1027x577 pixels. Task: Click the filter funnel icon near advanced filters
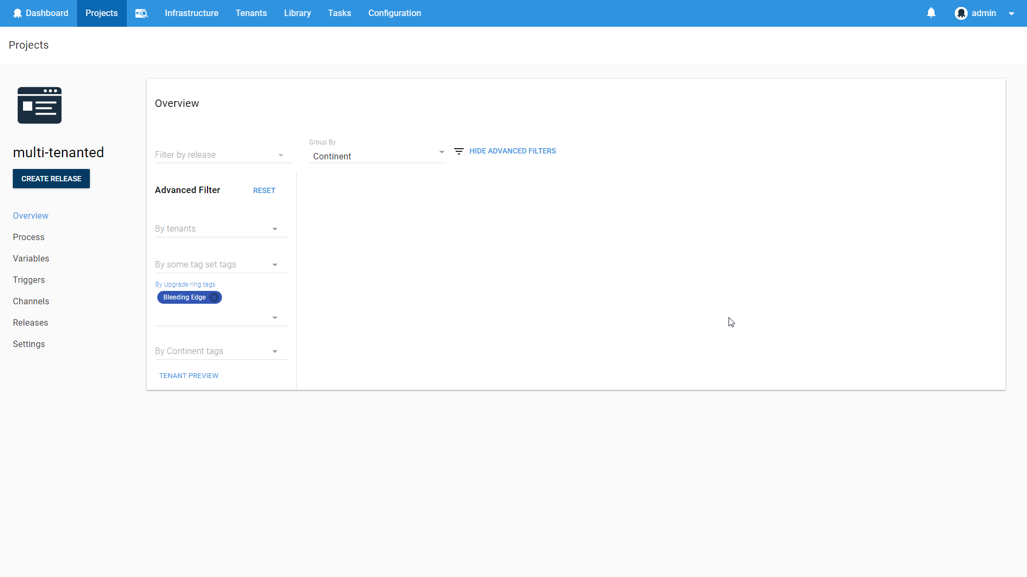[458, 151]
